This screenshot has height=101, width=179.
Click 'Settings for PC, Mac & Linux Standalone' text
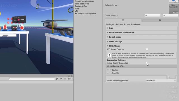click(123, 24)
